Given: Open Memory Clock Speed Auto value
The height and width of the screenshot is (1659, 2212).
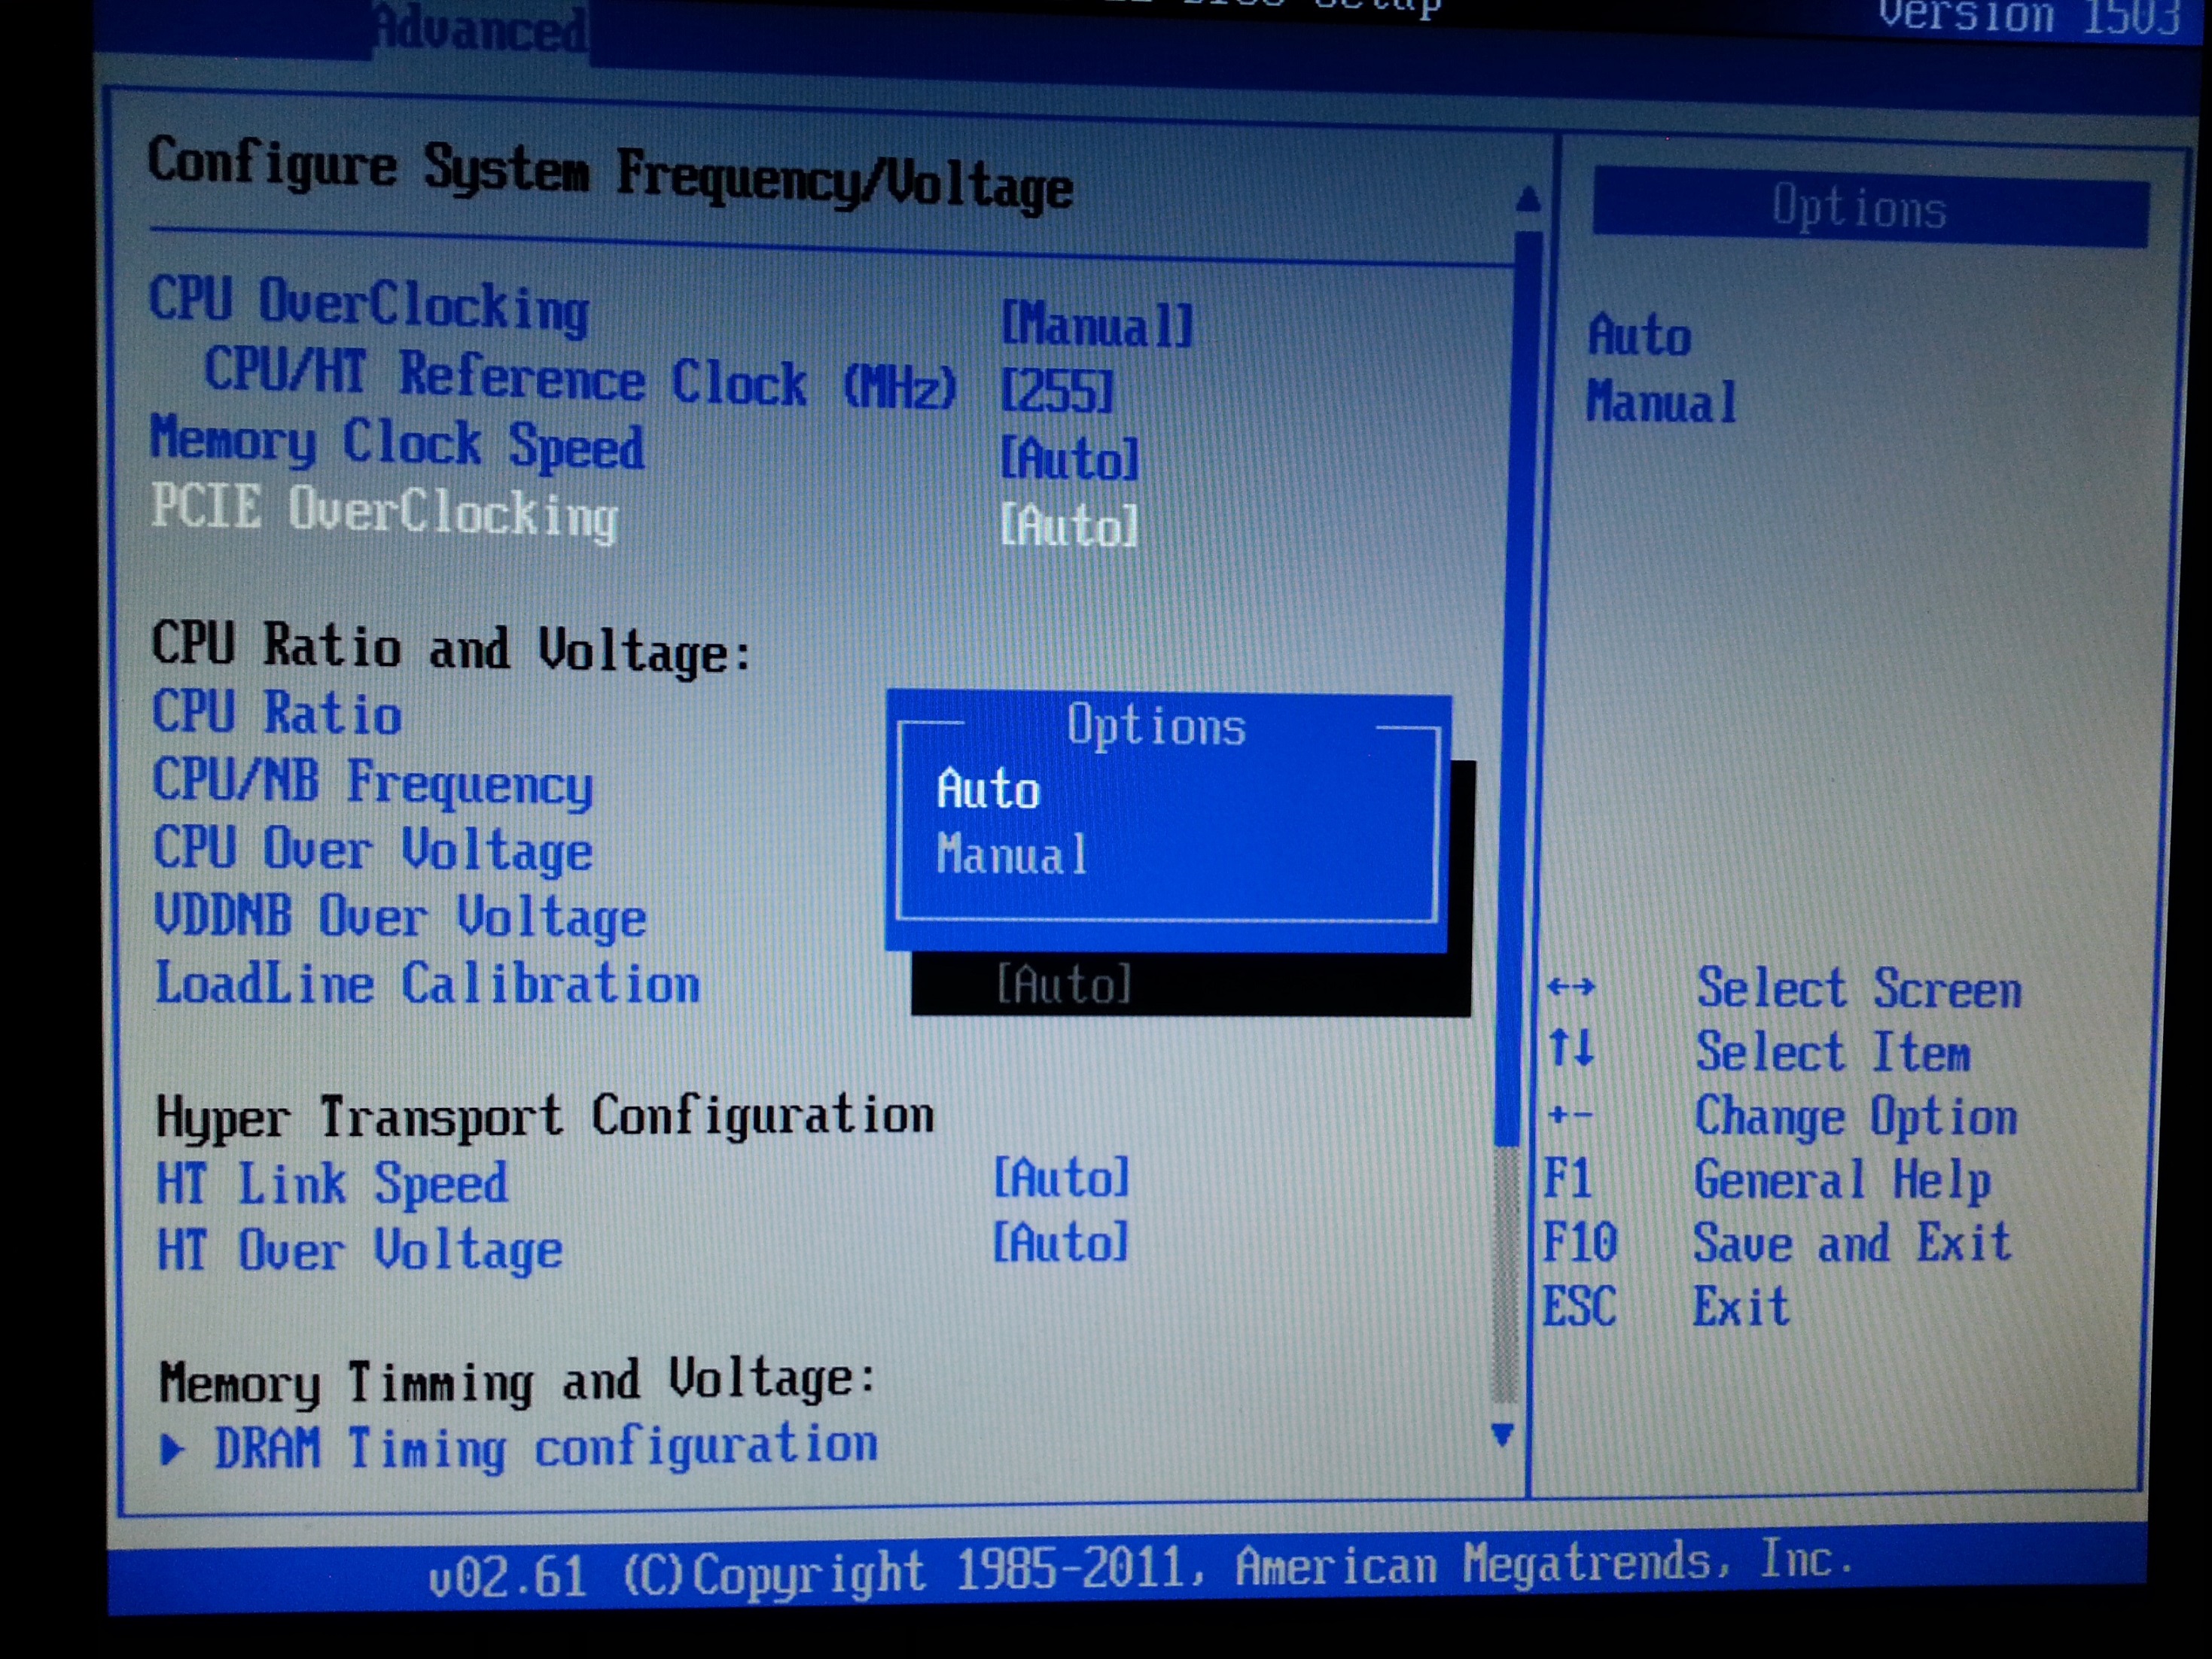Looking at the screenshot, I should (x=1069, y=460).
